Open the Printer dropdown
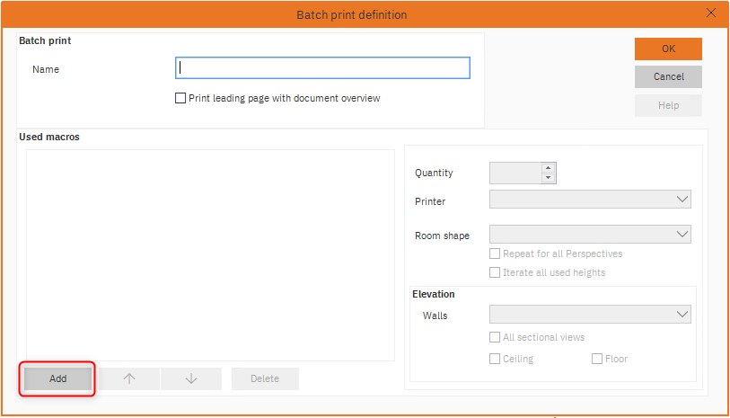Image resolution: width=730 pixels, height=418 pixels. coord(590,199)
